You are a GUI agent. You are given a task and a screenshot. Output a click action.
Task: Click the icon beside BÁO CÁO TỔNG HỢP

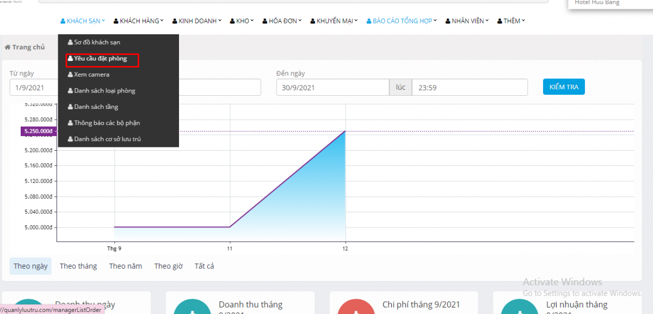point(369,21)
